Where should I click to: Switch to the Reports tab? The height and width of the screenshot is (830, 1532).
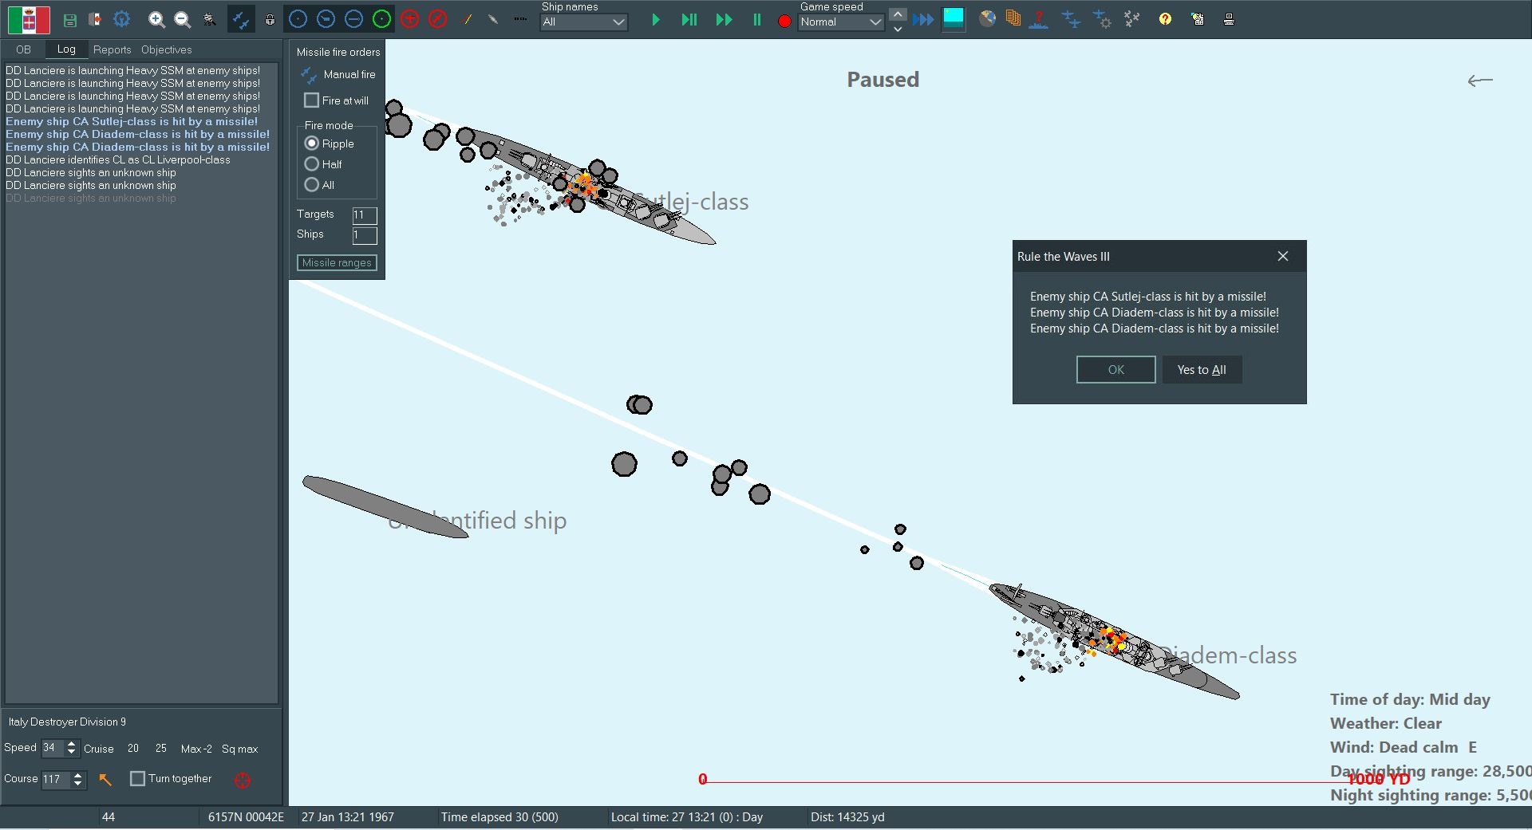(x=112, y=49)
